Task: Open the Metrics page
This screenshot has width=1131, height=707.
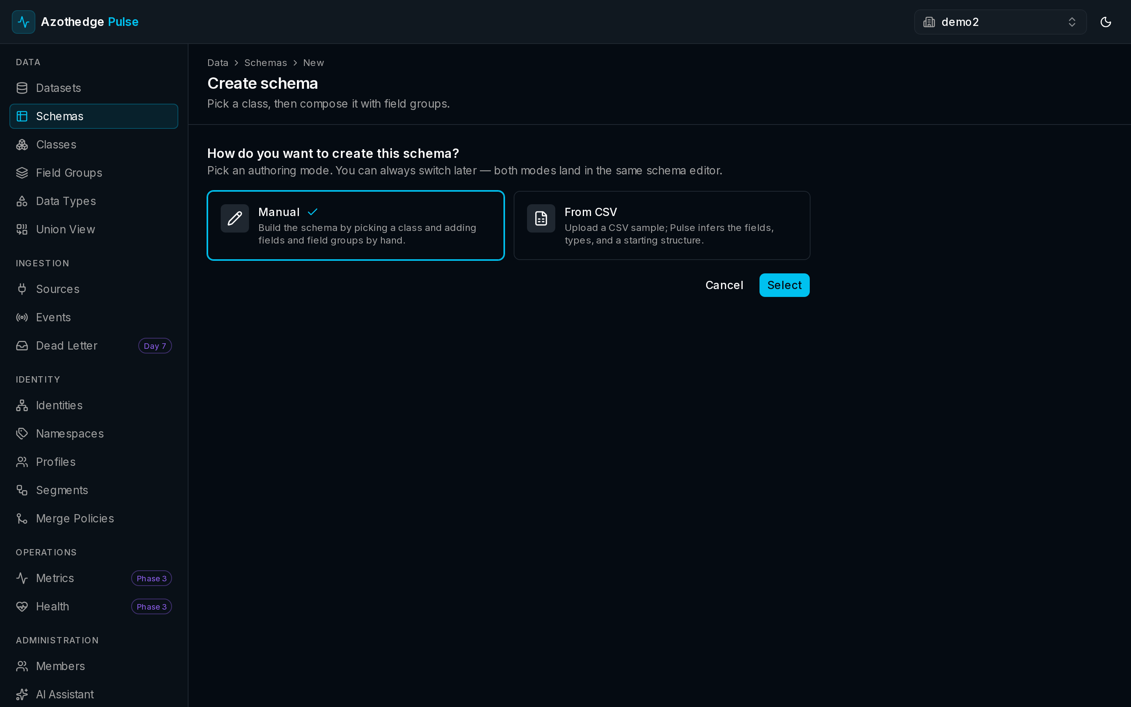Action: [x=93, y=579]
